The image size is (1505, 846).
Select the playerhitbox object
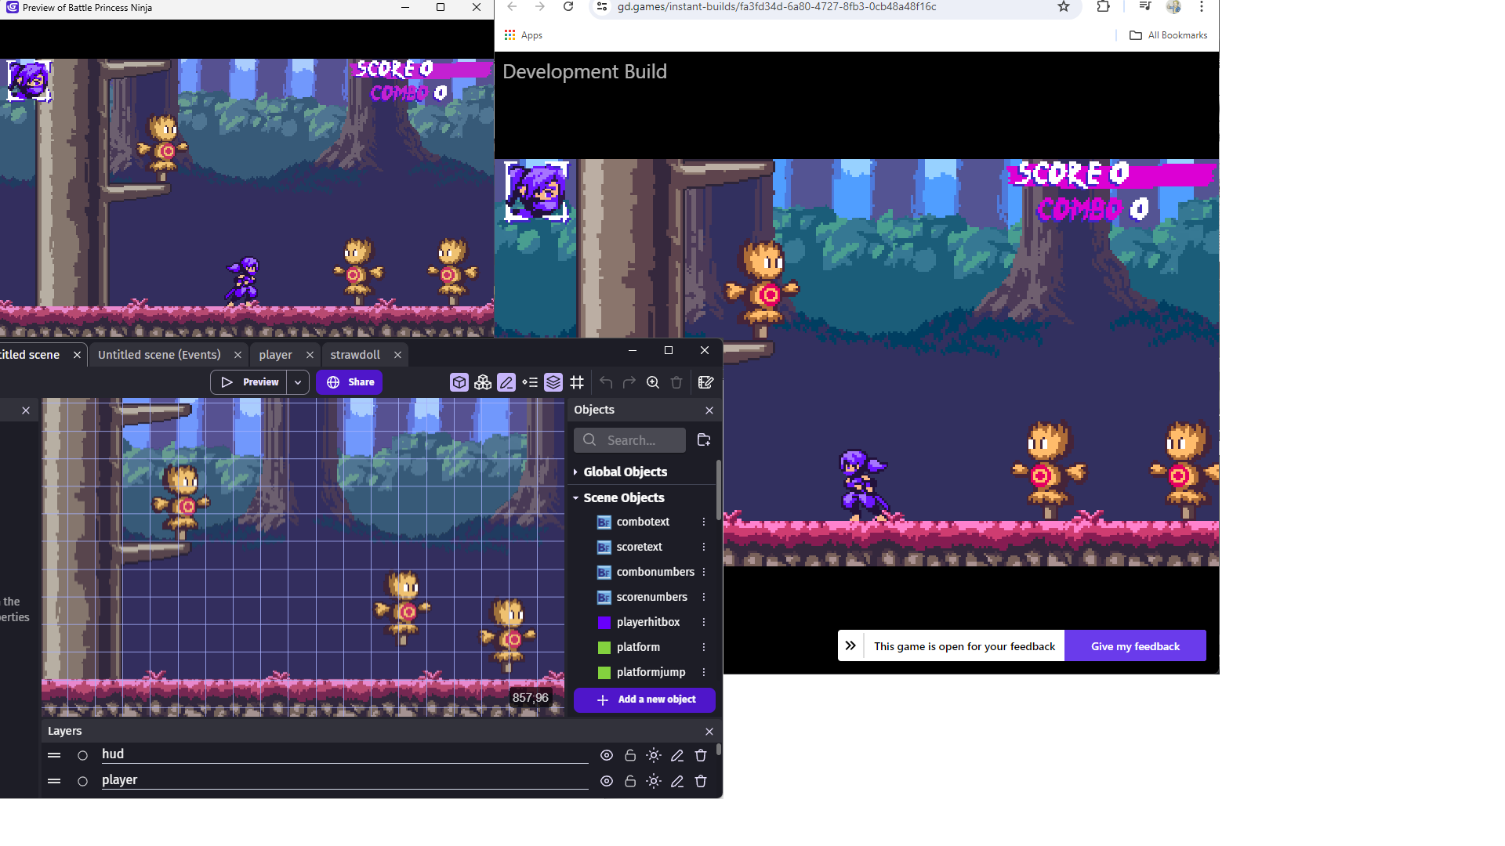point(647,622)
